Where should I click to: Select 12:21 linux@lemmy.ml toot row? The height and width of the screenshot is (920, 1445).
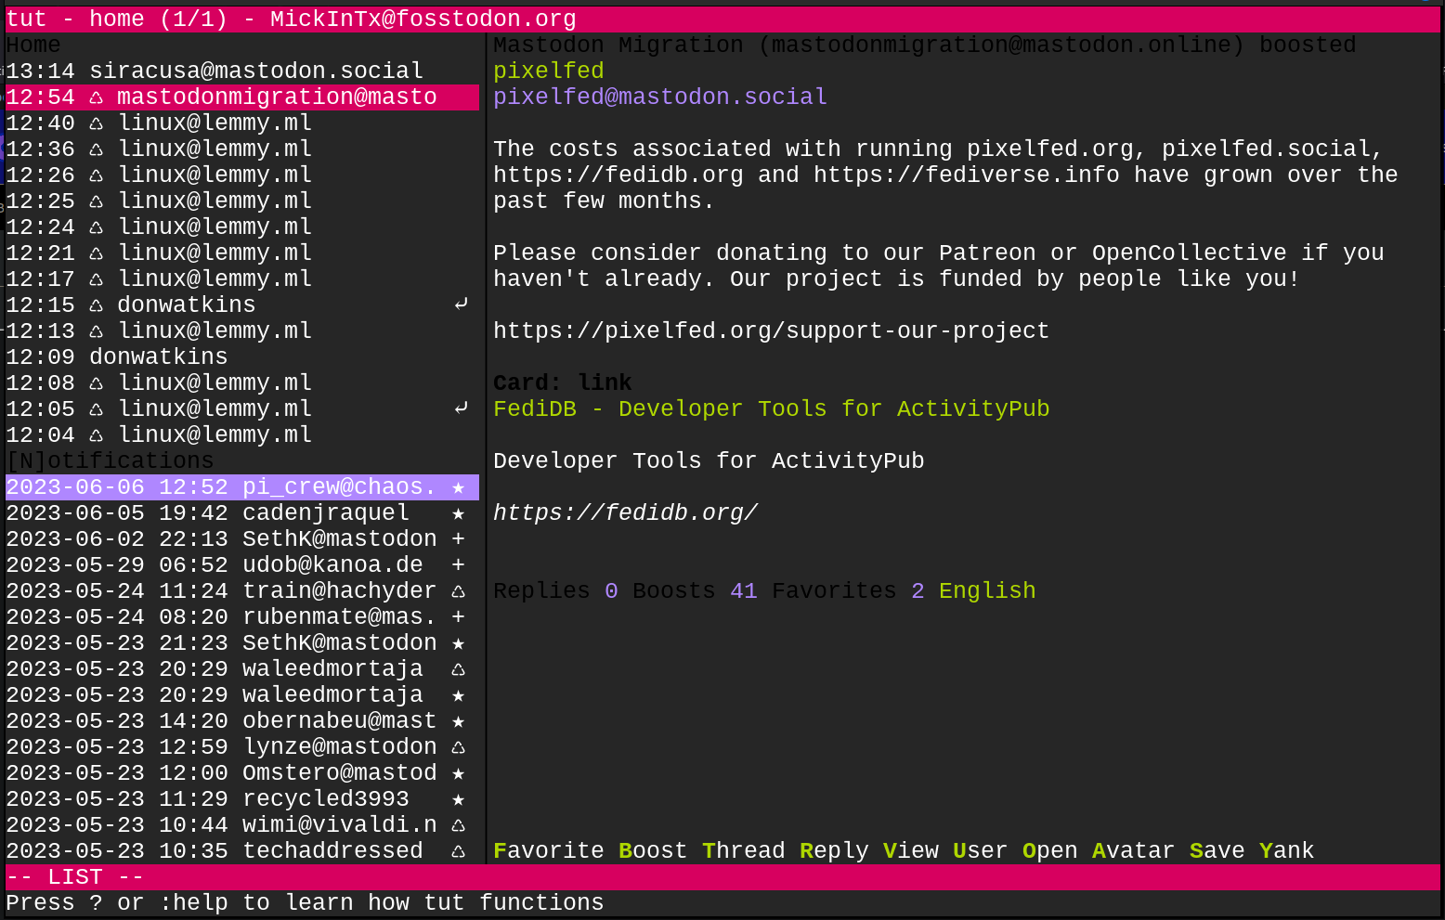pyautogui.click(x=242, y=253)
